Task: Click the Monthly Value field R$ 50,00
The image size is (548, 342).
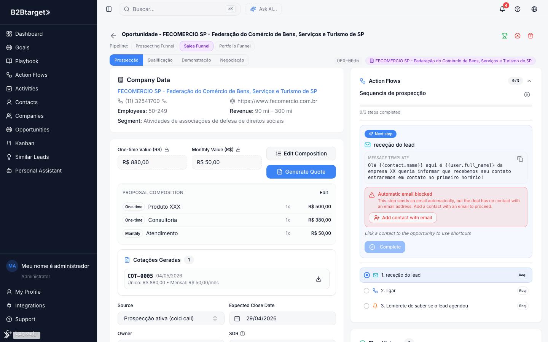Action: point(227,162)
